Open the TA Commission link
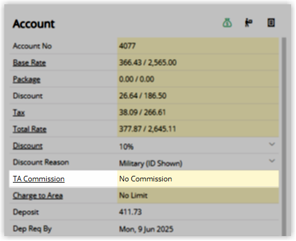296x241 pixels. click(x=39, y=179)
